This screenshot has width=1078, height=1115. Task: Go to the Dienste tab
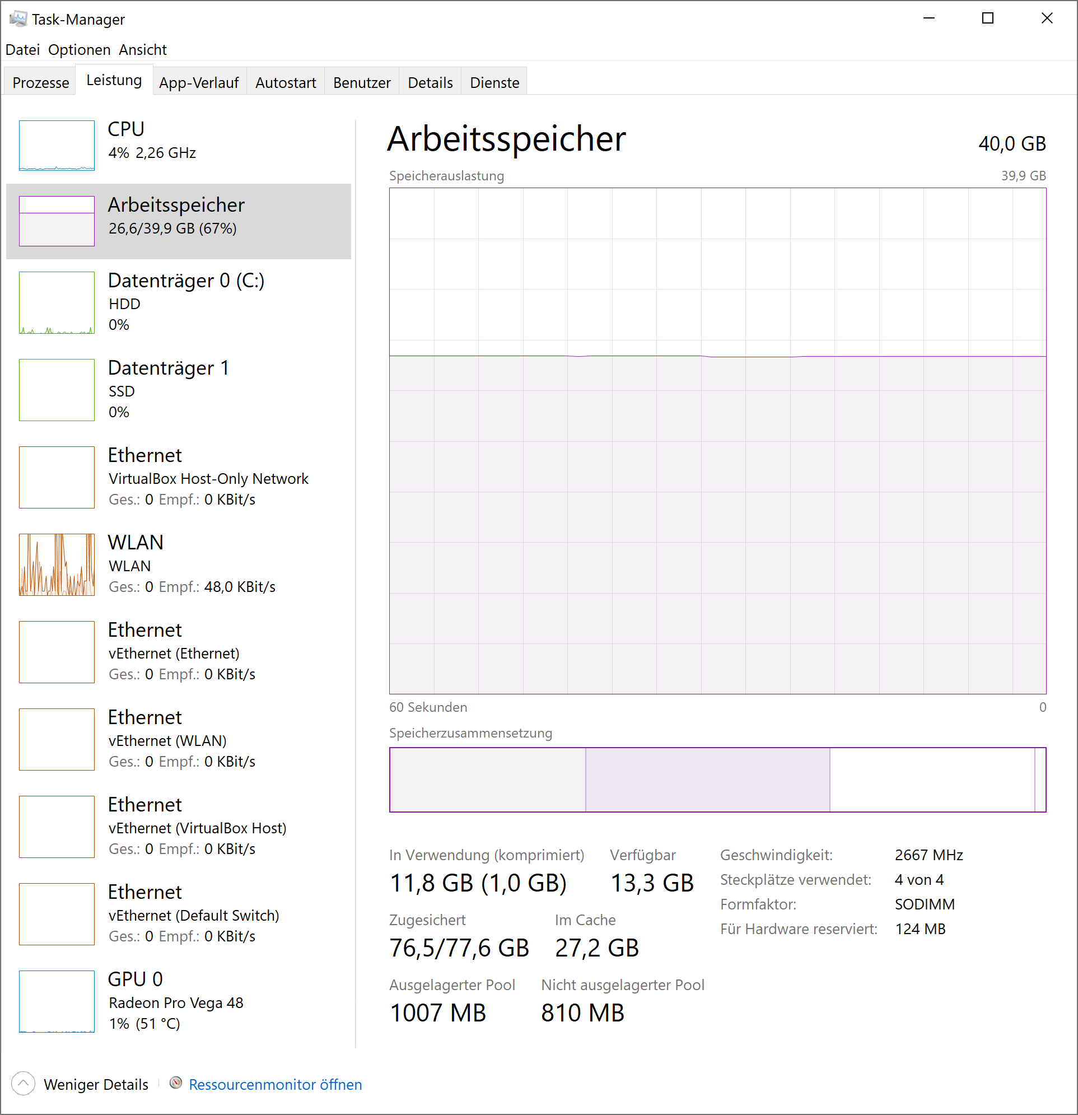pyautogui.click(x=494, y=82)
